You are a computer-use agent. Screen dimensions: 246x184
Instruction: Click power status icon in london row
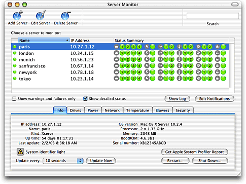(147, 53)
